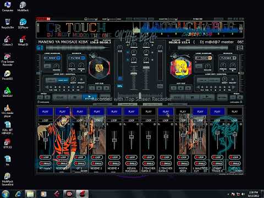Image resolution: width=264 pixels, height=198 pixels.
Task: Click left deck loop SHIFT knob
Action: pyautogui.click(x=73, y=79)
